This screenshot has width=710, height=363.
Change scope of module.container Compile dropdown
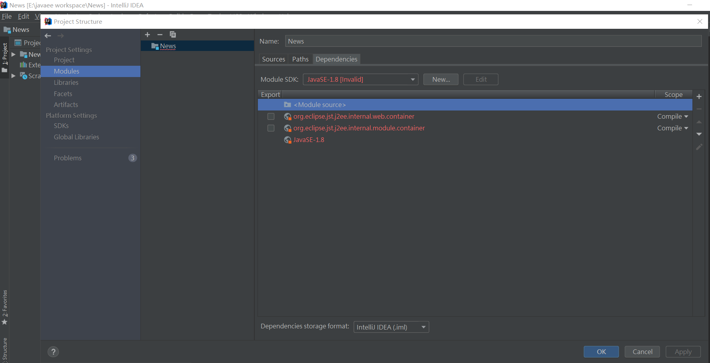coord(673,128)
